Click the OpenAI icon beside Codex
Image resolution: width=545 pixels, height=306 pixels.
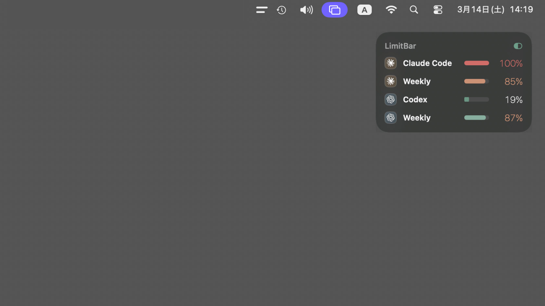click(390, 99)
